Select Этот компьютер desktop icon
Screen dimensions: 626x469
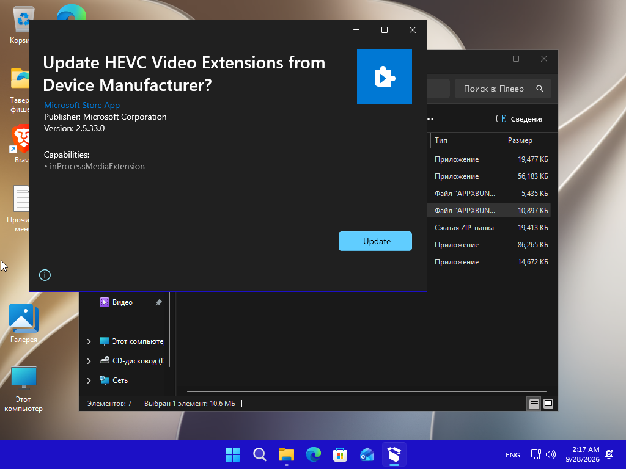coord(24,389)
